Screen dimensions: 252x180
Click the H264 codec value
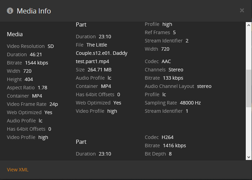168,137
